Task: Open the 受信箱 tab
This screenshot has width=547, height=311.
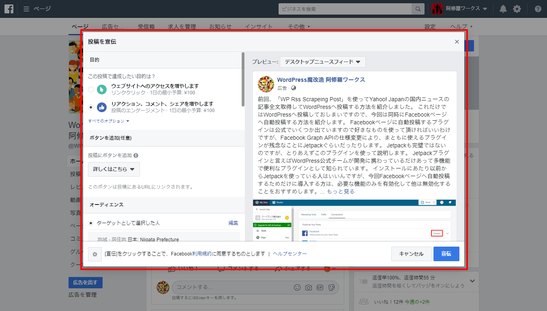Action: 146,27
